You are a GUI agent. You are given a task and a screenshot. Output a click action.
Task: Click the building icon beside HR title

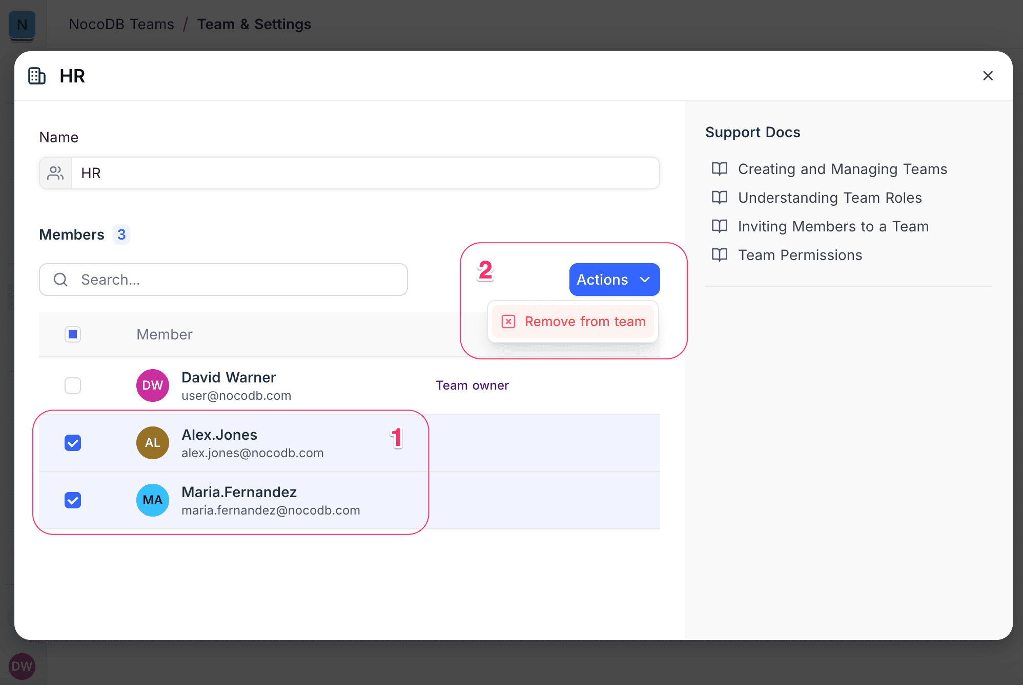click(36, 76)
